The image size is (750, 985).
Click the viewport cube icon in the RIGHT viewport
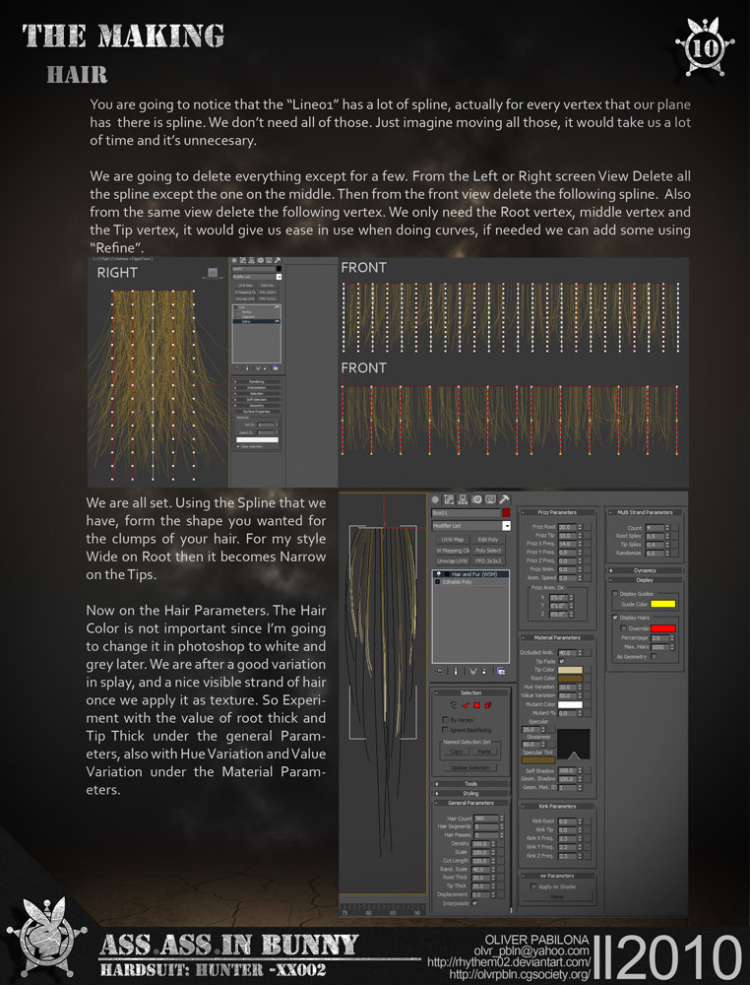tap(213, 273)
